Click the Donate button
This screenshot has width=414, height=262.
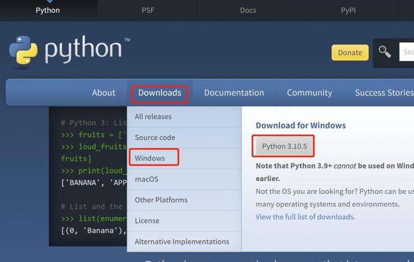[x=350, y=53]
